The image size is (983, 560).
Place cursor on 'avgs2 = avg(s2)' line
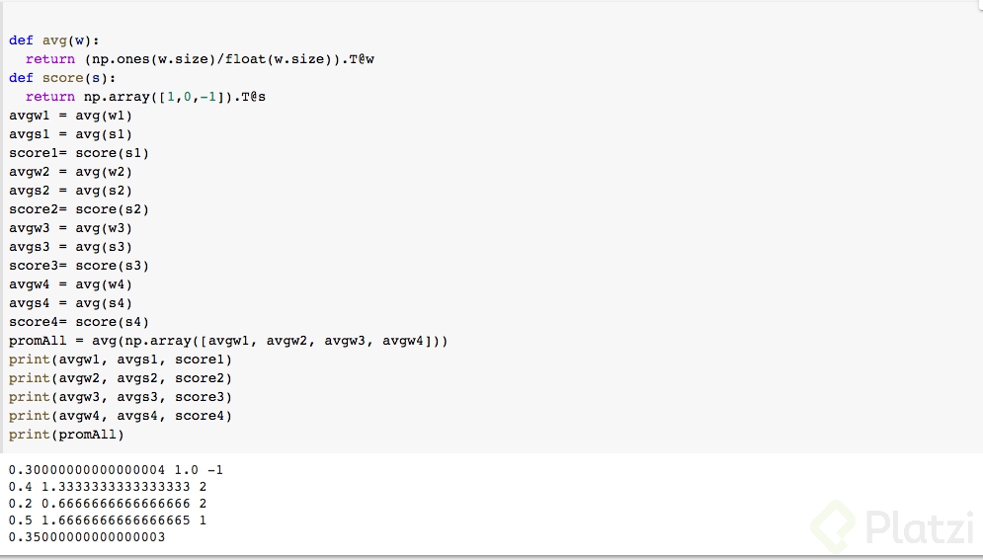(70, 191)
